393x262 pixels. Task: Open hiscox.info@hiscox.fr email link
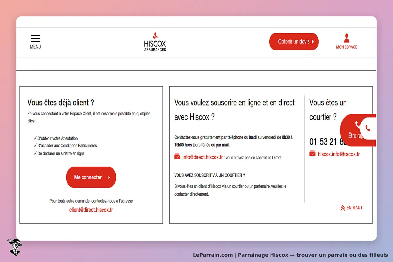[339, 154]
